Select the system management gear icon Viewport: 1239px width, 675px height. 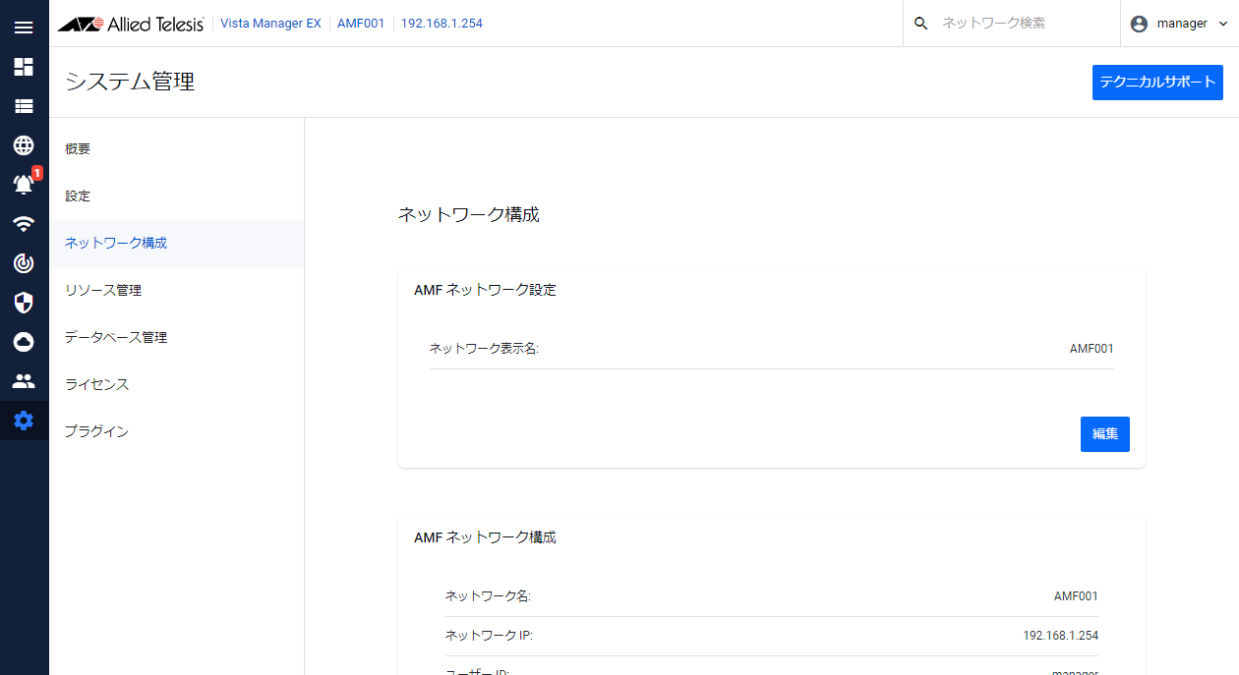click(x=24, y=421)
